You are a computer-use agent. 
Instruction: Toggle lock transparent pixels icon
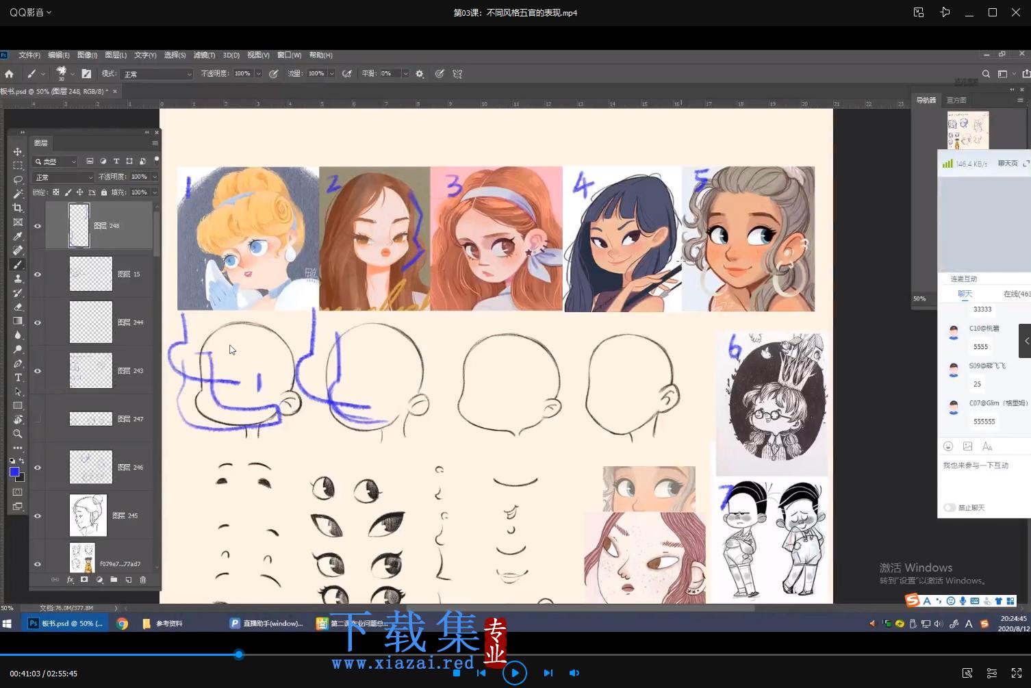pos(56,192)
